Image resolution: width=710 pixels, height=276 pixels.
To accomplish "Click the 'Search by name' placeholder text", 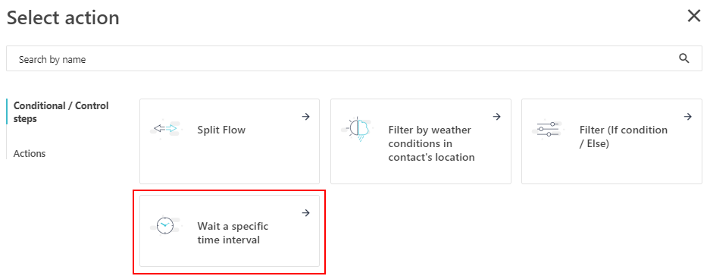I will [x=52, y=59].
